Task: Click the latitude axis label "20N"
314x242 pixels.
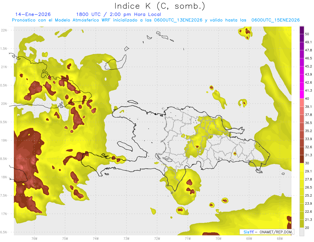Action: 4,104
